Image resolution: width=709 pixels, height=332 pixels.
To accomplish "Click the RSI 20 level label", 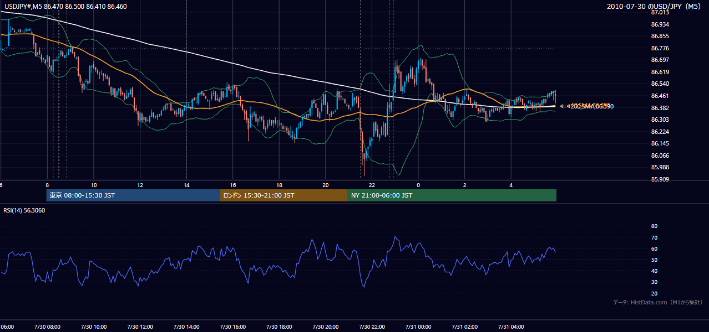I will 654,293.
